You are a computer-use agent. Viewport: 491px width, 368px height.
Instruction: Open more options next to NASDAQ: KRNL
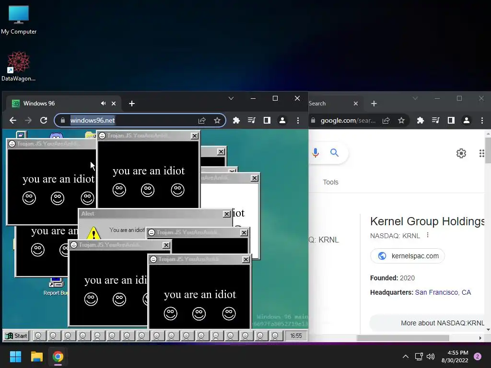pyautogui.click(x=428, y=235)
